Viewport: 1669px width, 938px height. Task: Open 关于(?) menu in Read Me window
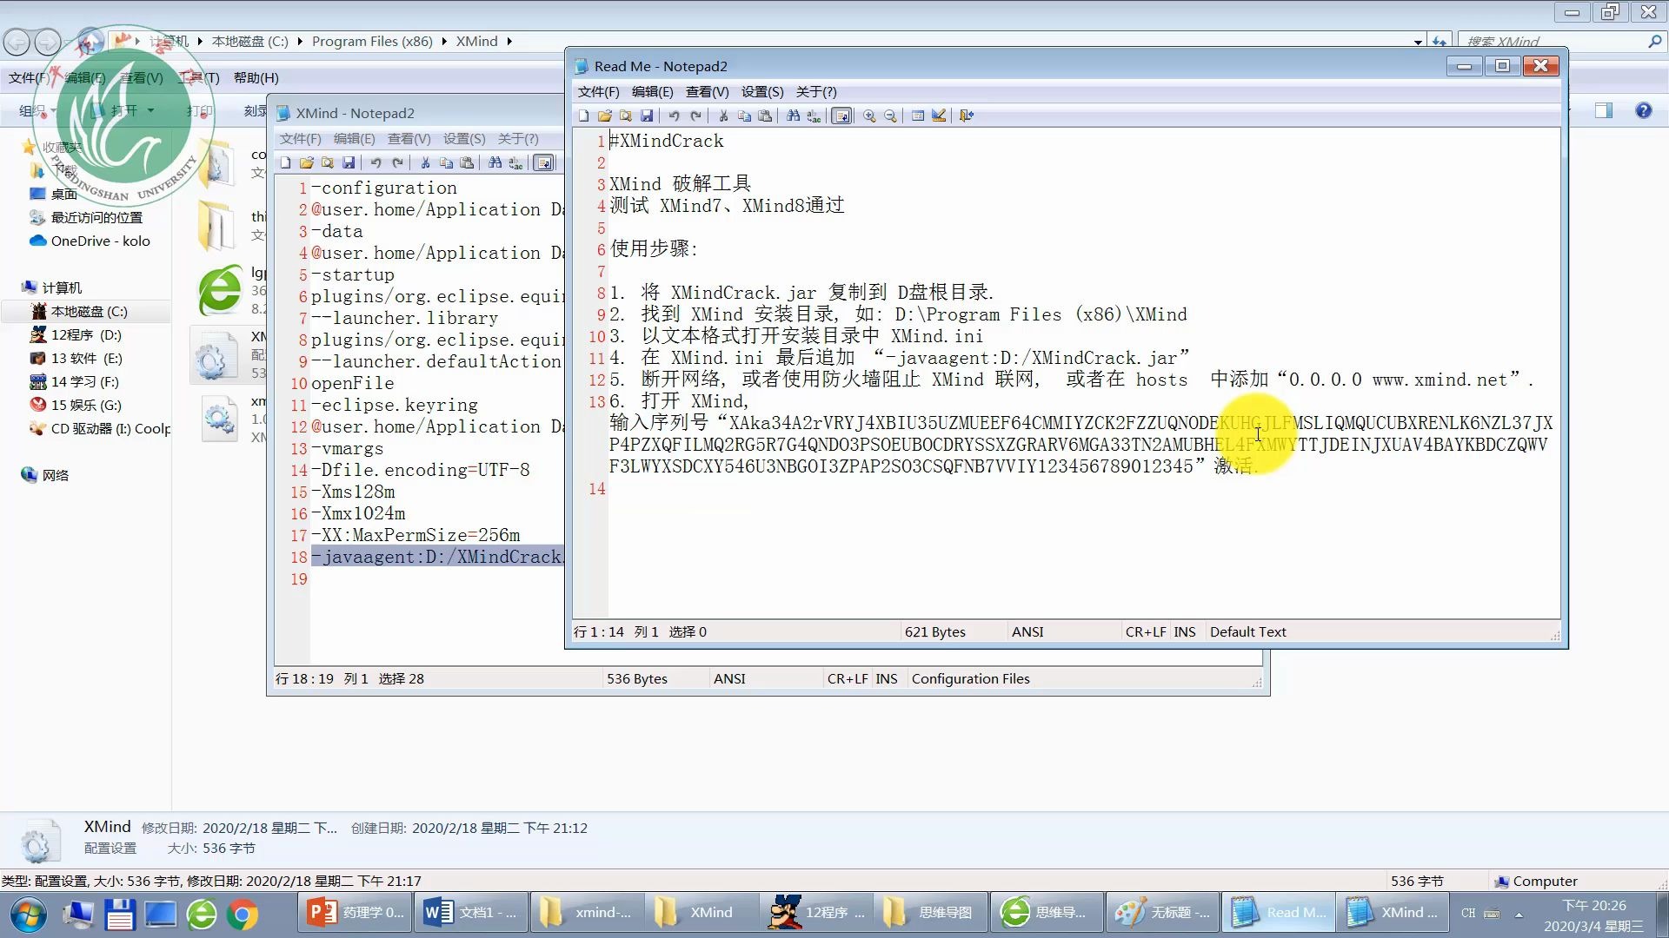coord(815,91)
